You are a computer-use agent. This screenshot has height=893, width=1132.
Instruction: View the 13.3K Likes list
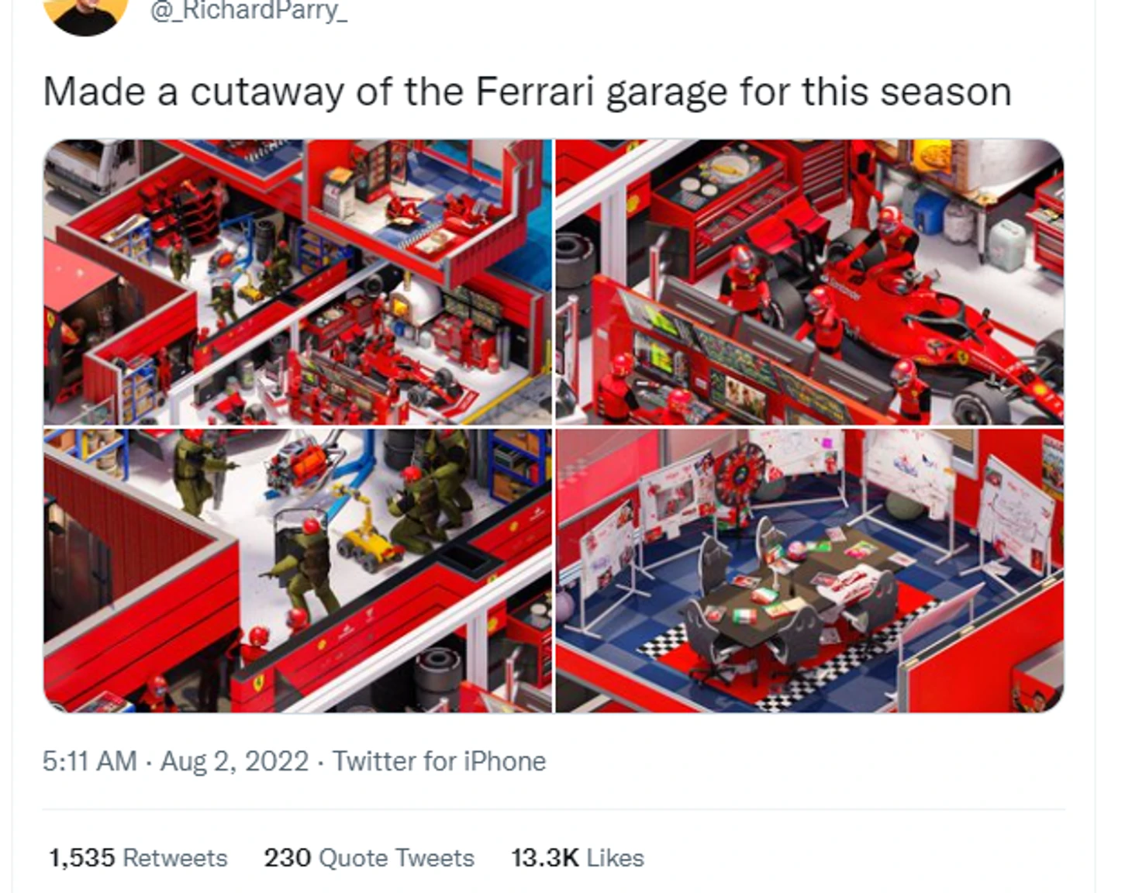[x=578, y=858]
